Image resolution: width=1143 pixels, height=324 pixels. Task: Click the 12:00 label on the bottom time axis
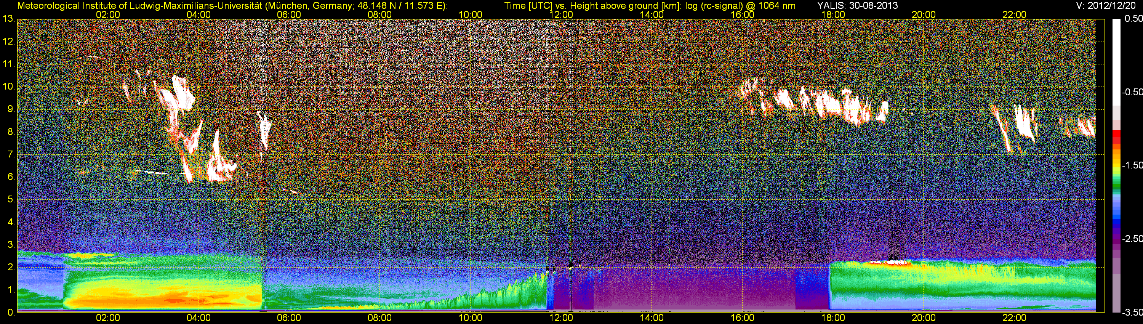pyautogui.click(x=561, y=318)
